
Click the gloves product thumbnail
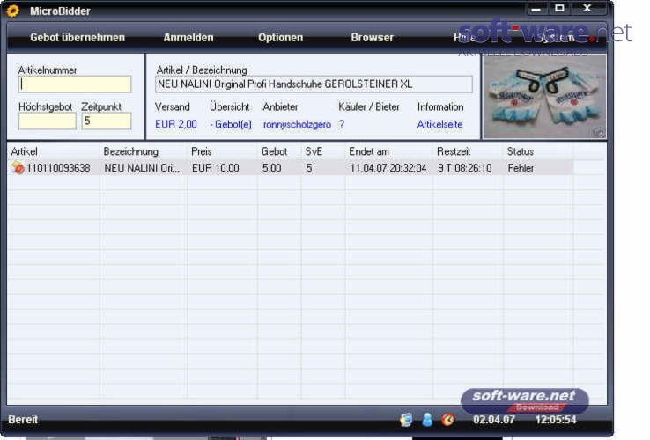pyautogui.click(x=544, y=97)
